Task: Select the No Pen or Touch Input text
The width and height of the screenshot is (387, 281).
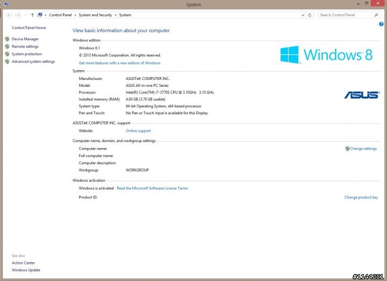Action: coord(167,113)
